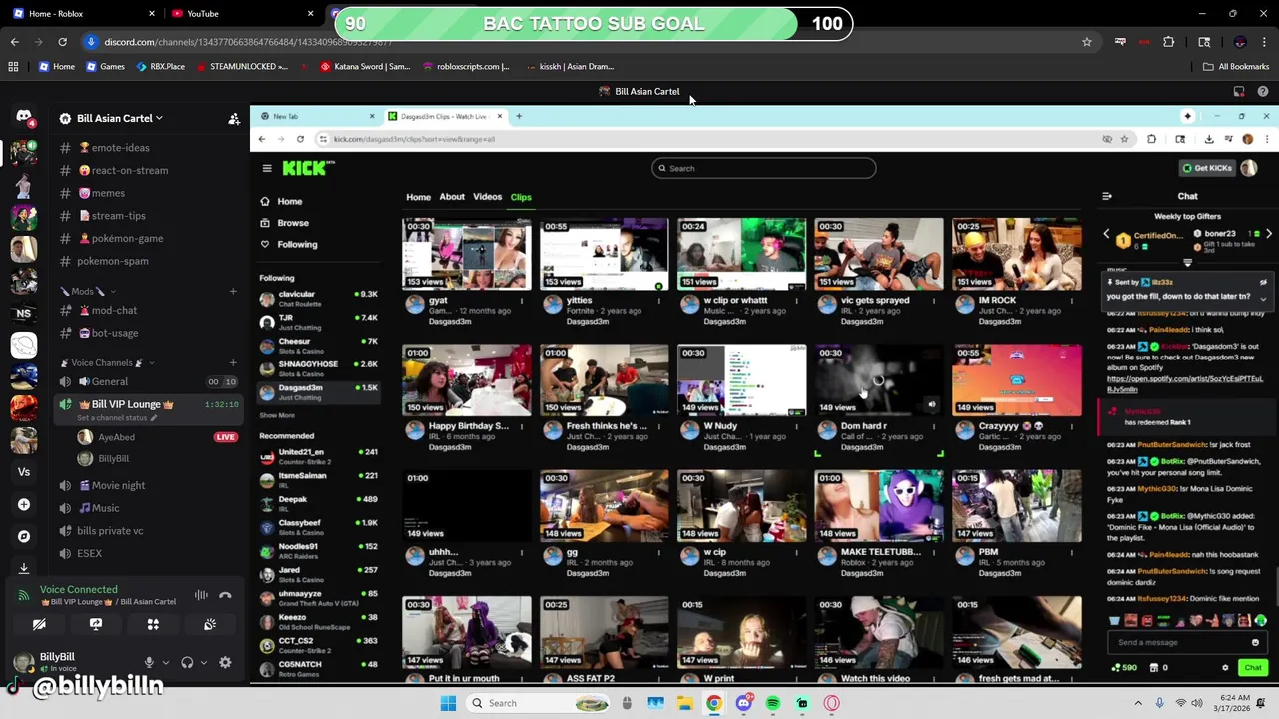Screen dimensions: 1279x719
Task: Open MAKE TELETUBB clip thumbnail
Action: tap(879, 507)
